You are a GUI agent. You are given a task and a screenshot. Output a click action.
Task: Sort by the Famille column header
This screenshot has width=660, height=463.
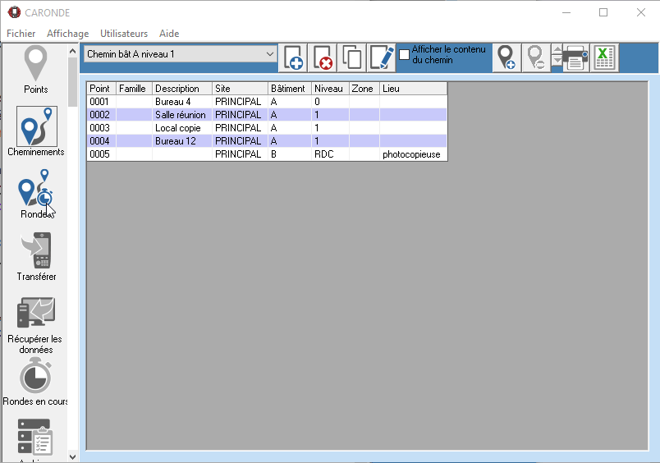coord(134,89)
